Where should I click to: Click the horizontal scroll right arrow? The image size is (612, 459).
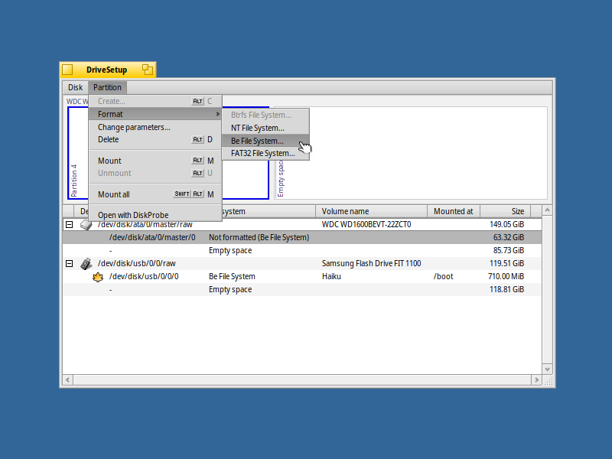[537, 379]
